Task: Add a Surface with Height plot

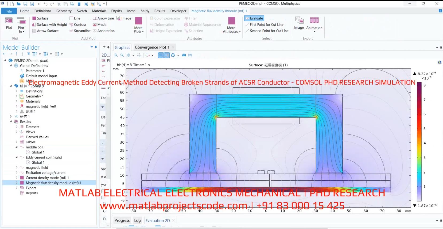Action: 50,25
